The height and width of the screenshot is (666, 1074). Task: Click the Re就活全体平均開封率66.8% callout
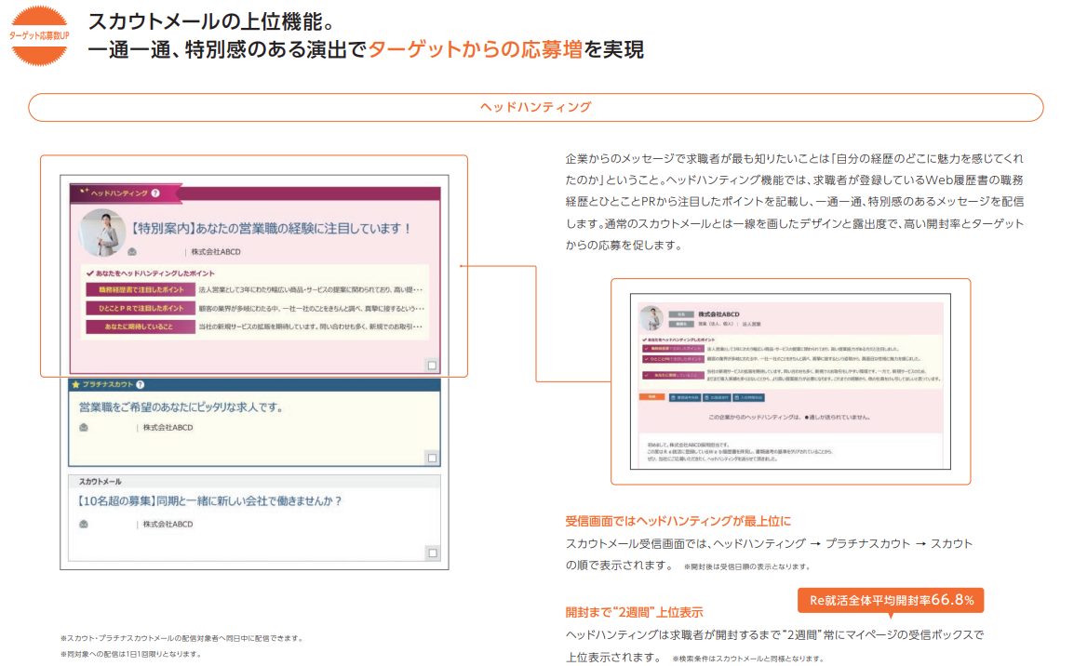point(891,600)
